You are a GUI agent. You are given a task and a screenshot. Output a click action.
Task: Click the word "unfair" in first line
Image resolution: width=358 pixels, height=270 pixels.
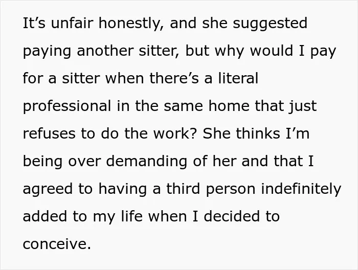pos(72,23)
